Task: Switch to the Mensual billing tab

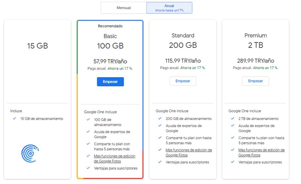Action: tap(124, 8)
